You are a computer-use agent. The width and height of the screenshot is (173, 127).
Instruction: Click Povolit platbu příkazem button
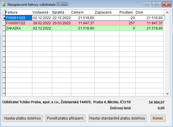65,118
